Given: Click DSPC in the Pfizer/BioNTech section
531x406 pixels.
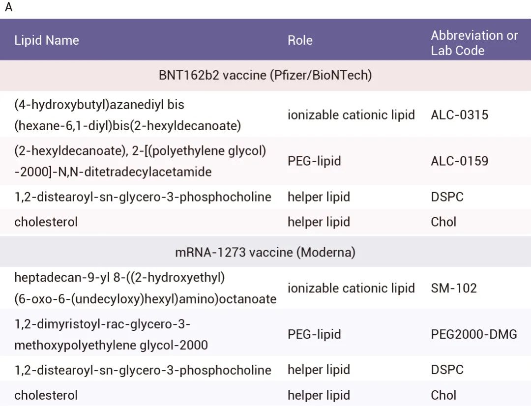Looking at the screenshot, I should click(447, 197).
